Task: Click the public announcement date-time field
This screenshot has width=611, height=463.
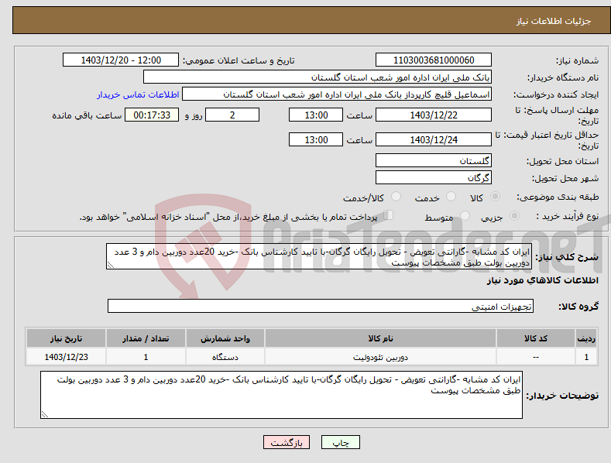Action: click(121, 60)
